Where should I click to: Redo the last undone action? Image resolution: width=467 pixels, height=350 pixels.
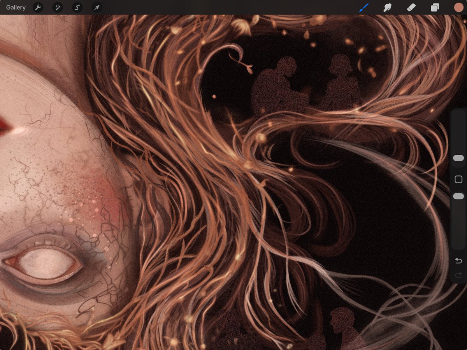[x=458, y=275]
